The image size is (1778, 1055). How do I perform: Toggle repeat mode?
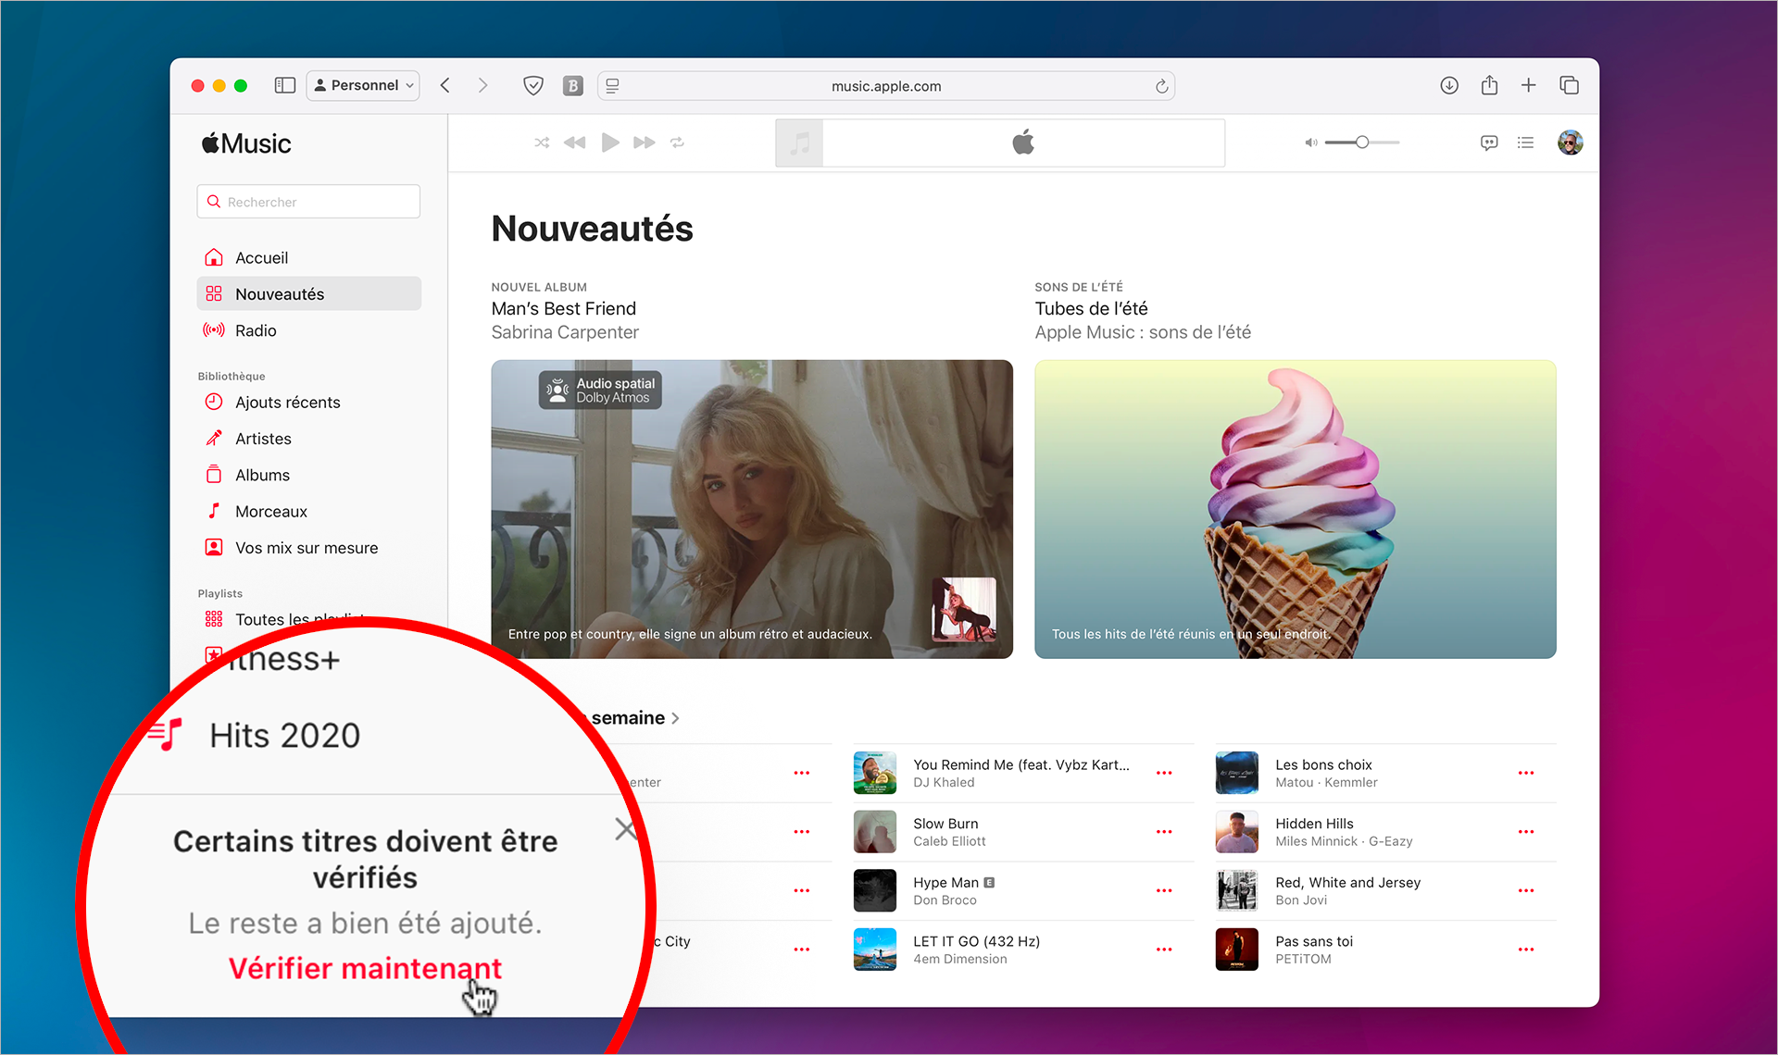[677, 143]
